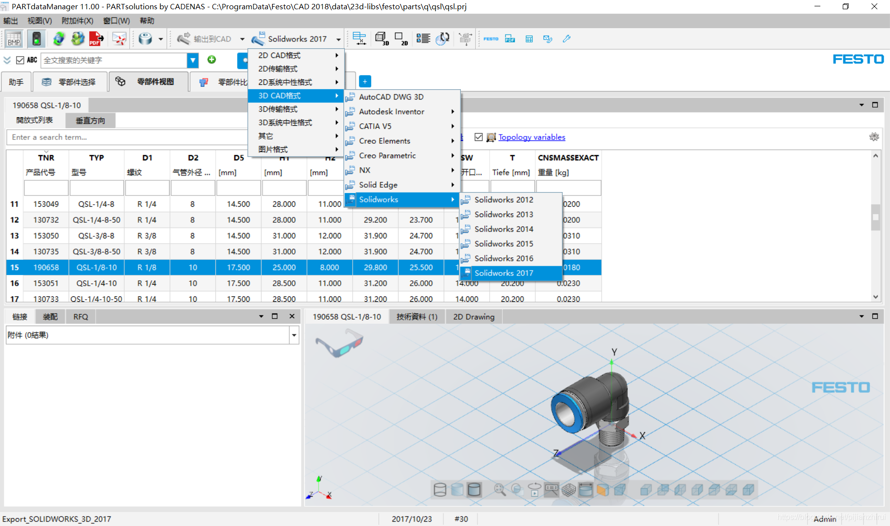Click the 3D stereo glasses icon
This screenshot has height=526, width=890.
[x=339, y=343]
